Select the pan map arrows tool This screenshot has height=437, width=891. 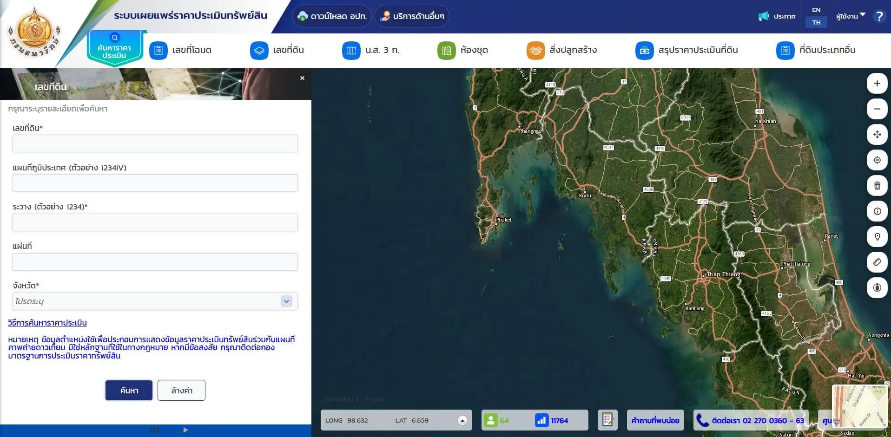click(877, 135)
